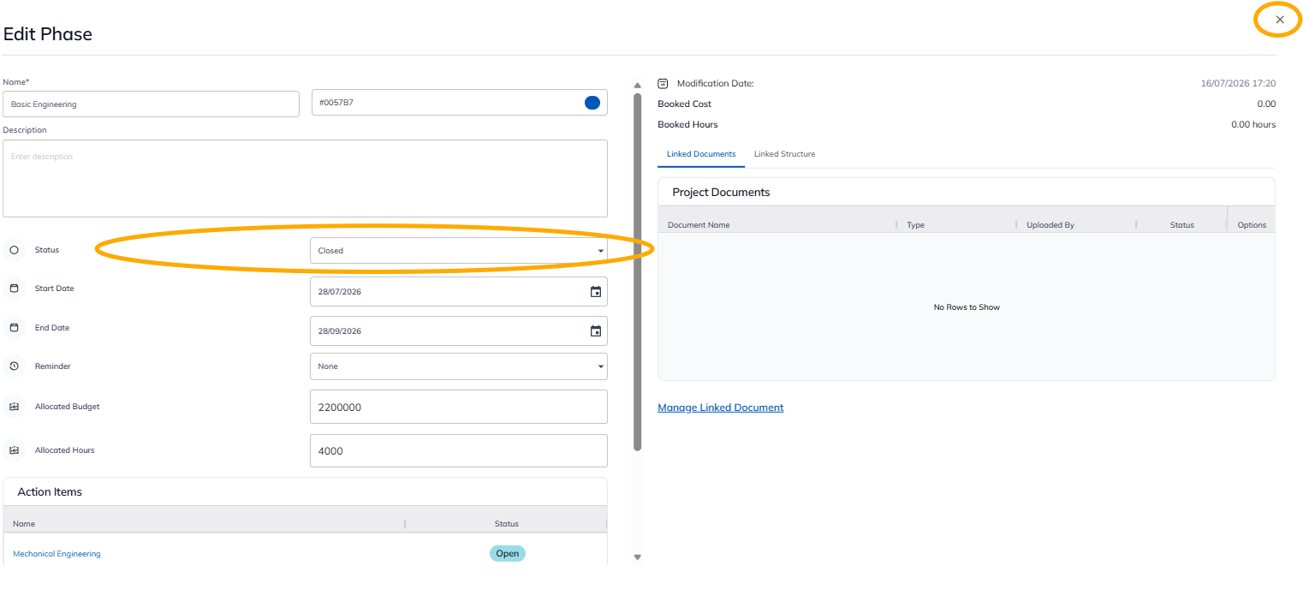
Task: Click the form scrollbar up arrow
Action: (x=637, y=86)
